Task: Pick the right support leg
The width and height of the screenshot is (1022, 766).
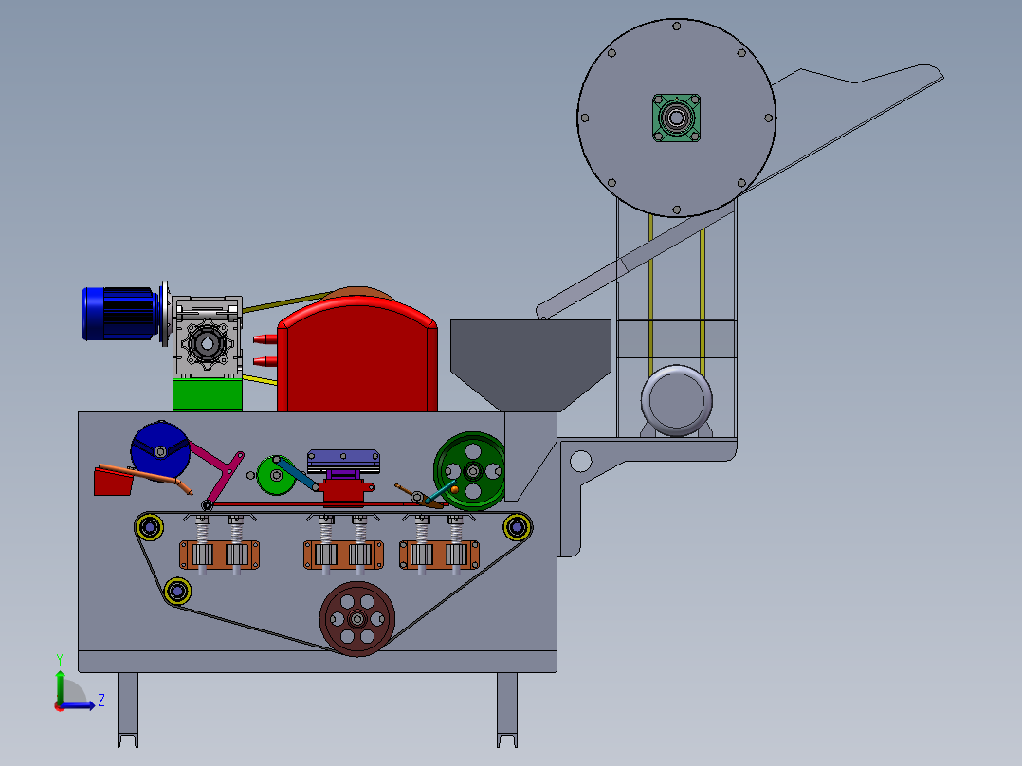Action: click(x=507, y=709)
